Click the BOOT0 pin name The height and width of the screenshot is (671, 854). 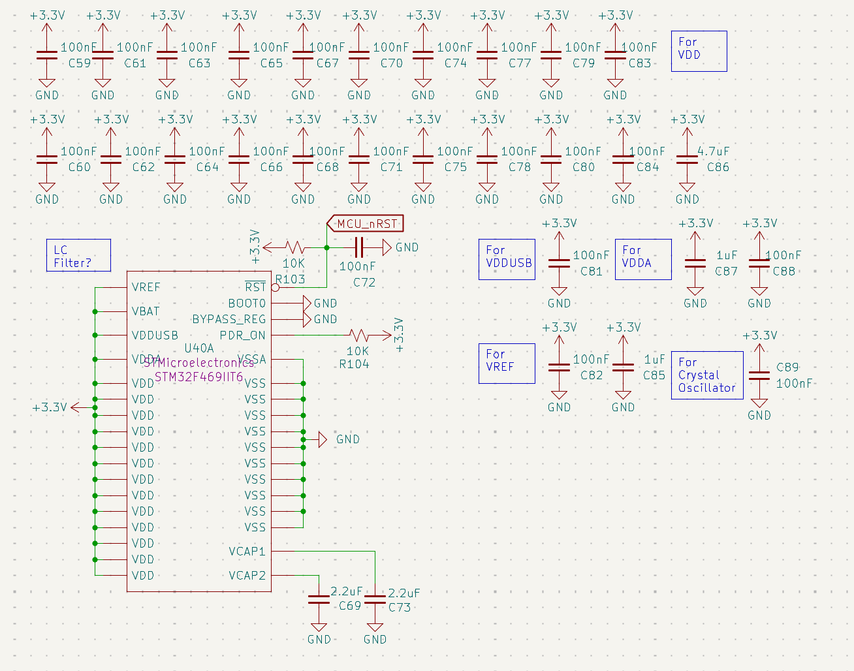(247, 304)
